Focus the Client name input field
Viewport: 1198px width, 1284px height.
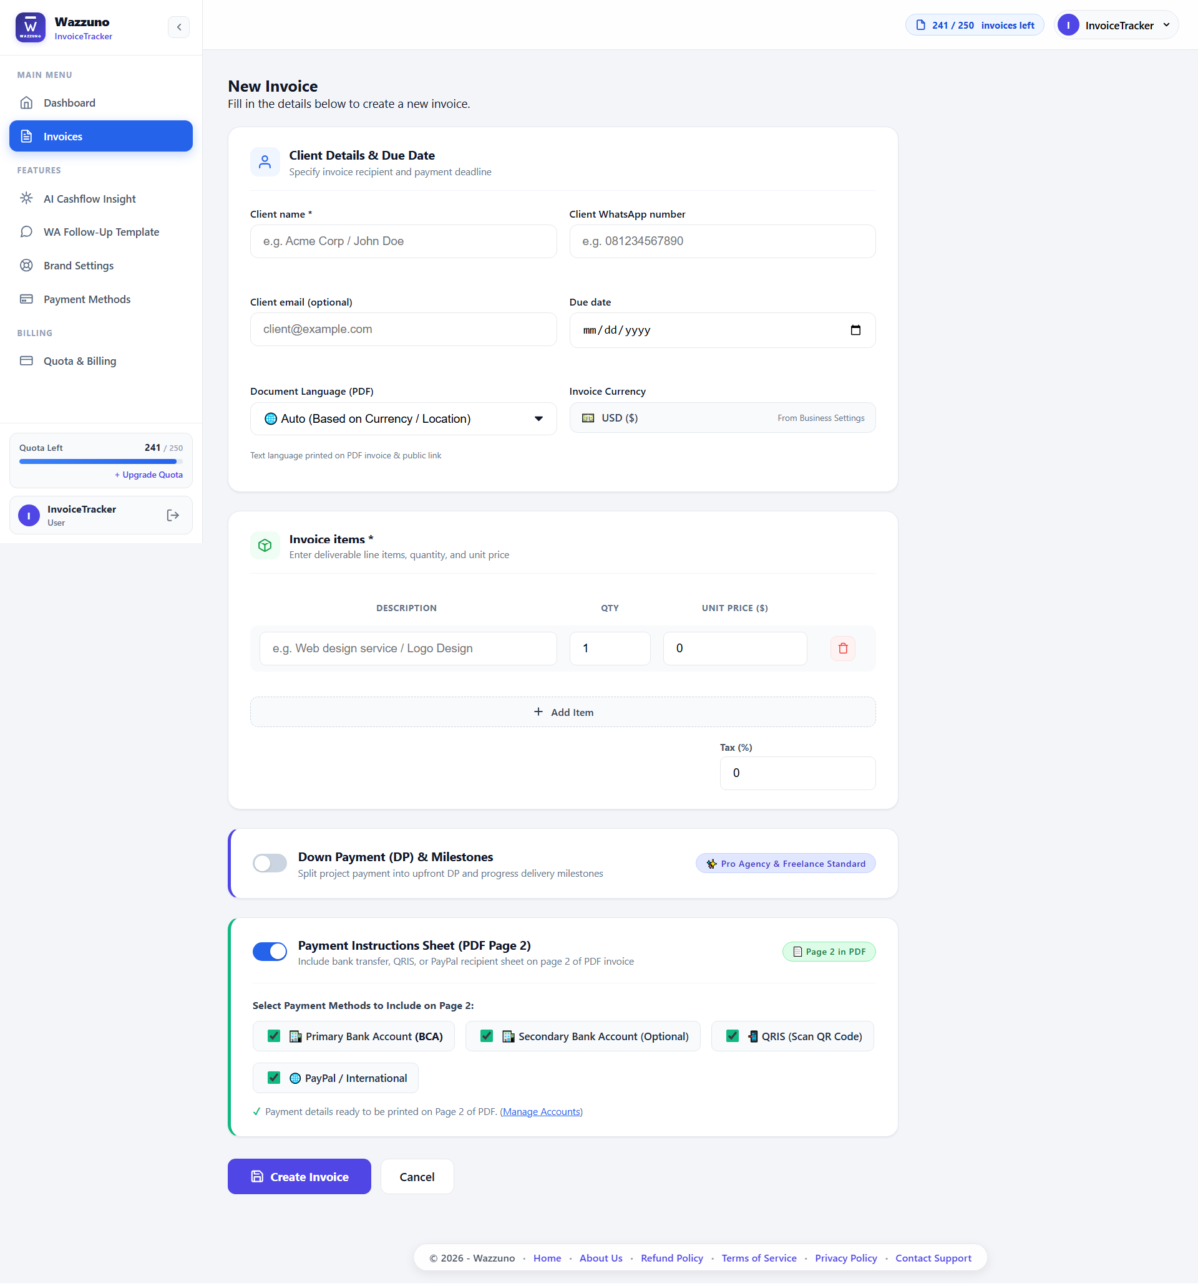coord(403,241)
